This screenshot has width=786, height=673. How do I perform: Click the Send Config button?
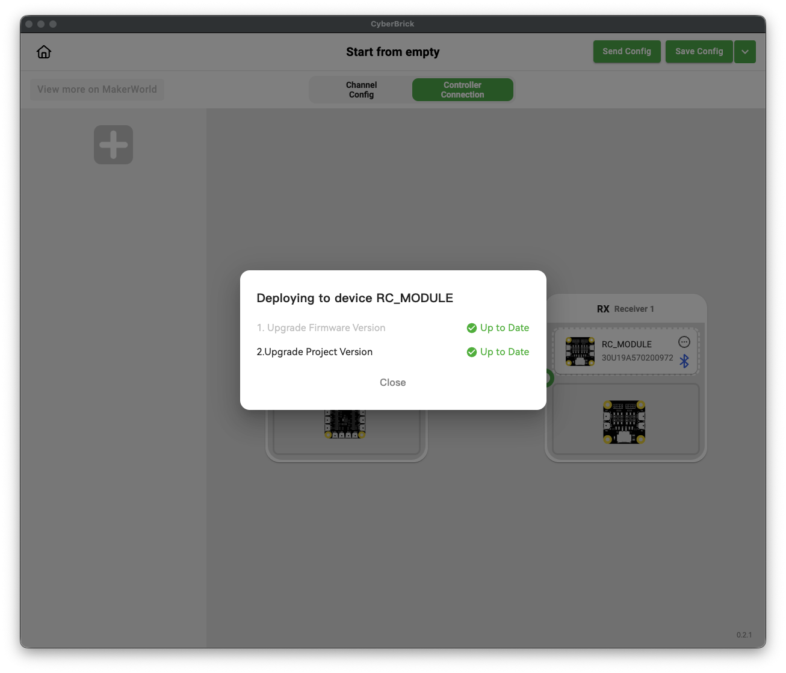point(627,52)
